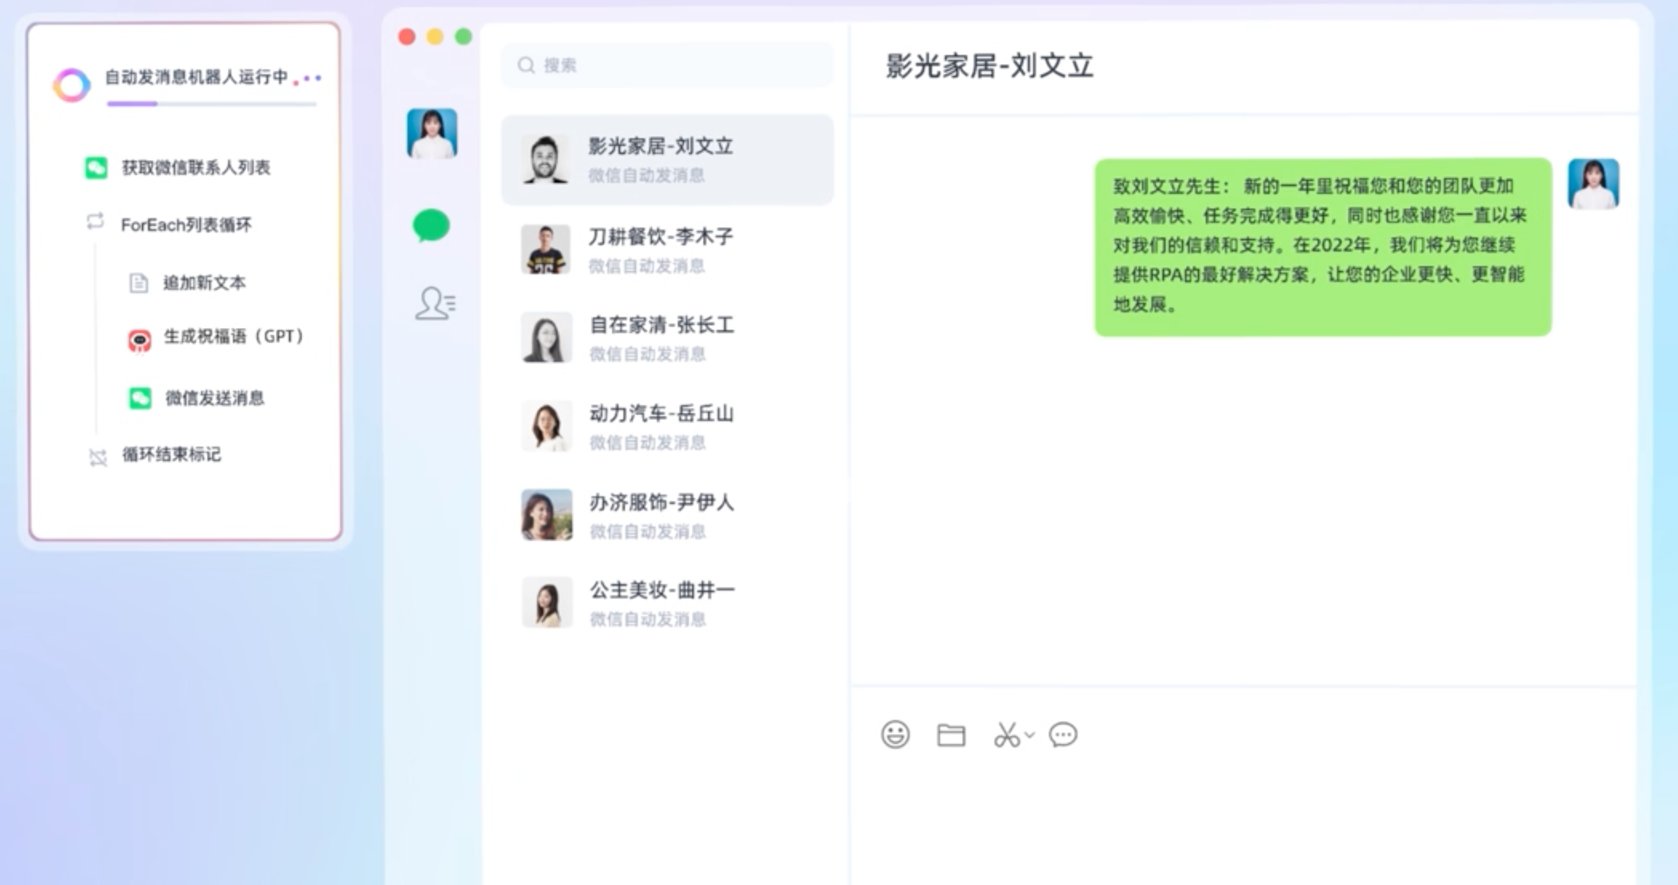The height and width of the screenshot is (885, 1678).
Task: Click 张长工's contact avatar
Action: coord(546,338)
